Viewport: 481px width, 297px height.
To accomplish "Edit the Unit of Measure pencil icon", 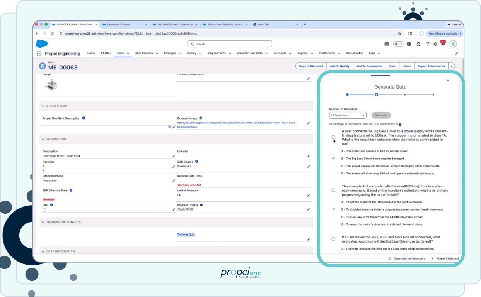I will click(309, 196).
